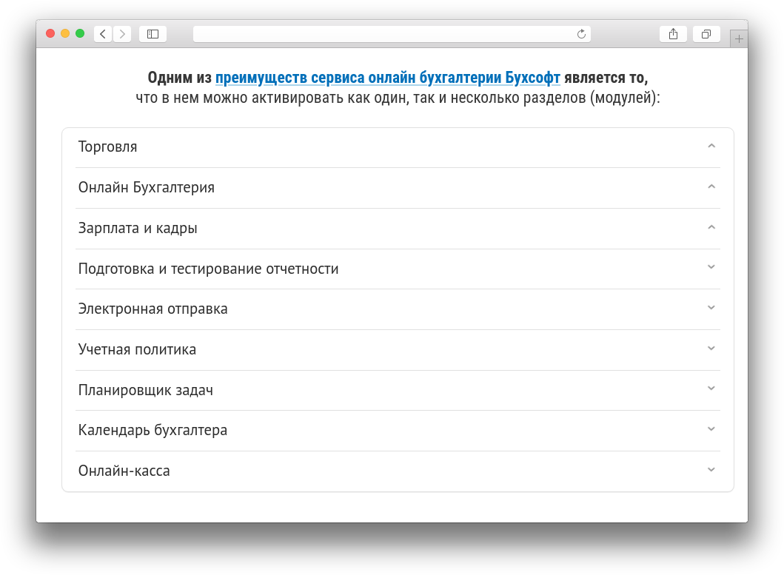The width and height of the screenshot is (784, 575).
Task: Minimize the window with the yellow button
Action: (x=65, y=33)
